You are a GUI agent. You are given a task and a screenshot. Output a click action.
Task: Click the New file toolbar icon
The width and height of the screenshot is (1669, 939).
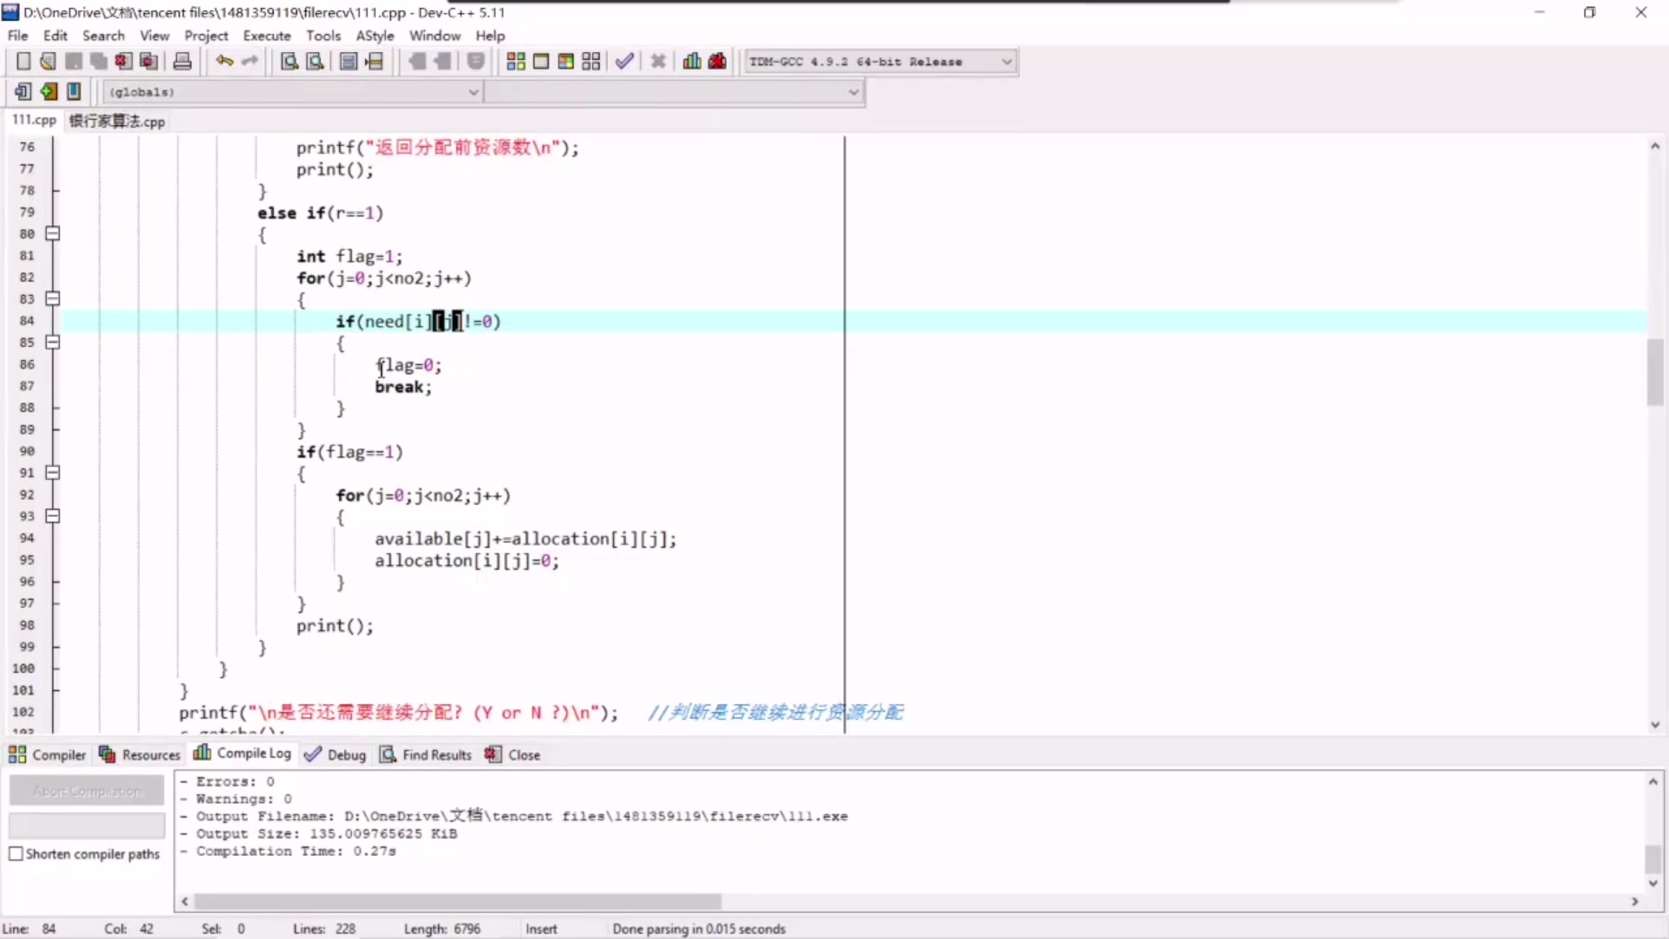[x=23, y=62]
